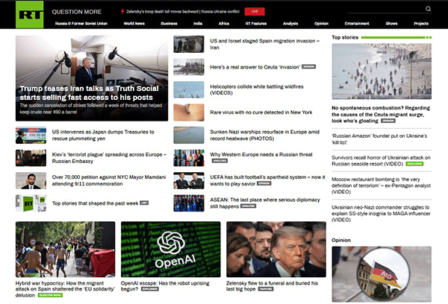
Task: Open ASEAN last place serious diplomacy story
Action: tap(265, 203)
